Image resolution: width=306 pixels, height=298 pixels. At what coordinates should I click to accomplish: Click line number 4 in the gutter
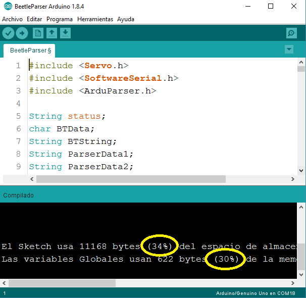(x=18, y=104)
